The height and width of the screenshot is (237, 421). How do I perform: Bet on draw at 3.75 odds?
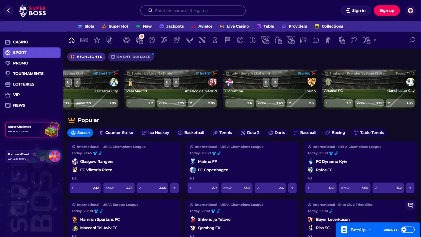click(x=119, y=188)
